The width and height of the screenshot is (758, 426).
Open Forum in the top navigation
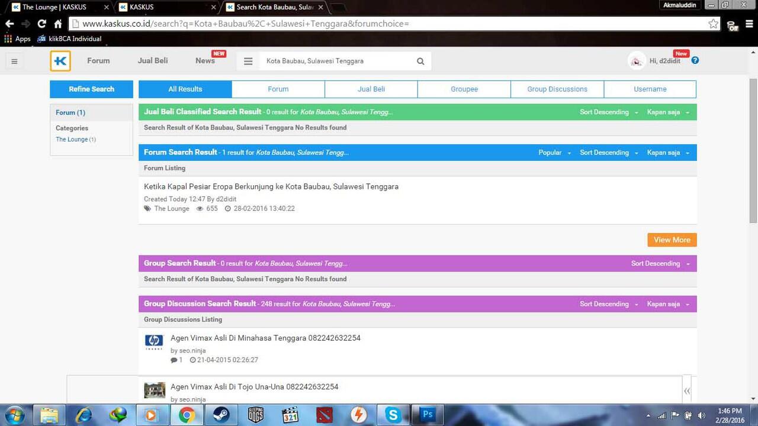(x=98, y=60)
